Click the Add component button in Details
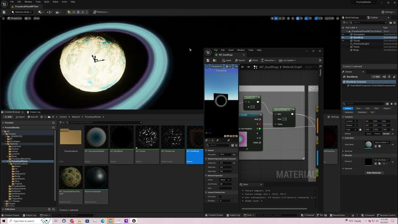This screenshot has width=398, height=224. point(376,77)
